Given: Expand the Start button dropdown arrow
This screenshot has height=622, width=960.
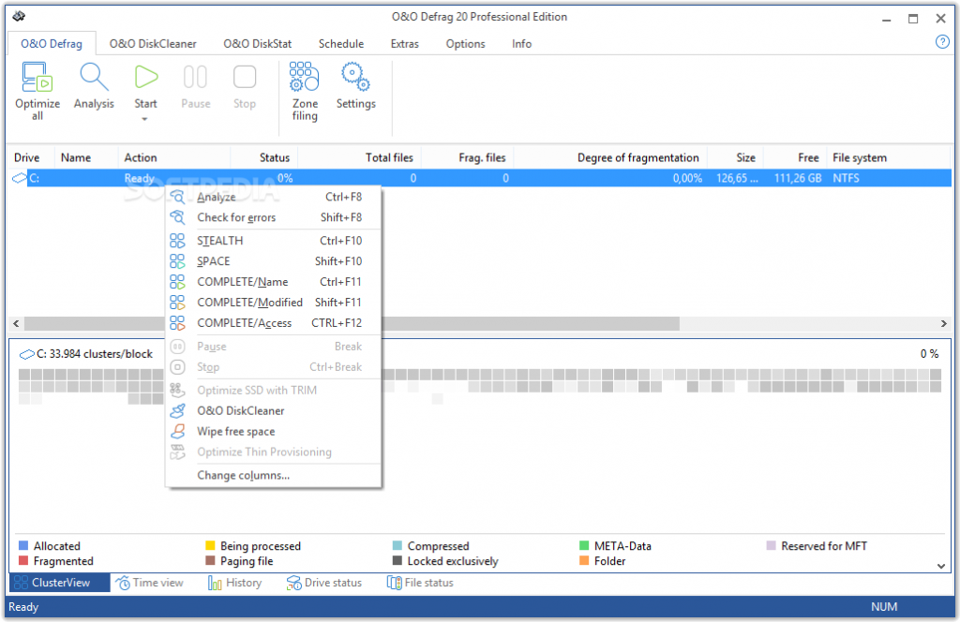Looking at the screenshot, I should (x=145, y=119).
